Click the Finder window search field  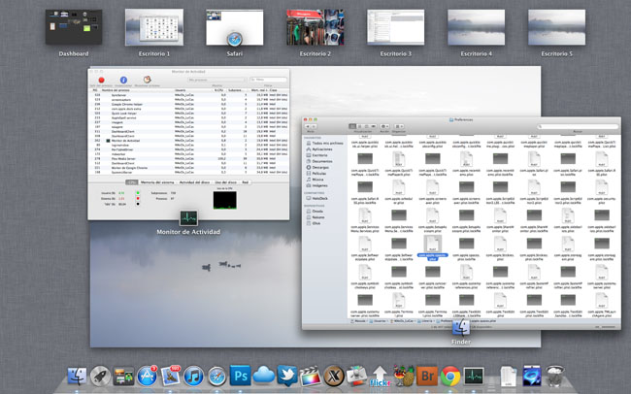(579, 127)
